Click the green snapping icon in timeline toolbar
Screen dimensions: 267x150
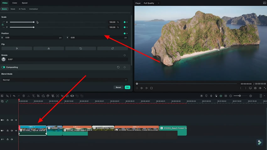(221, 96)
